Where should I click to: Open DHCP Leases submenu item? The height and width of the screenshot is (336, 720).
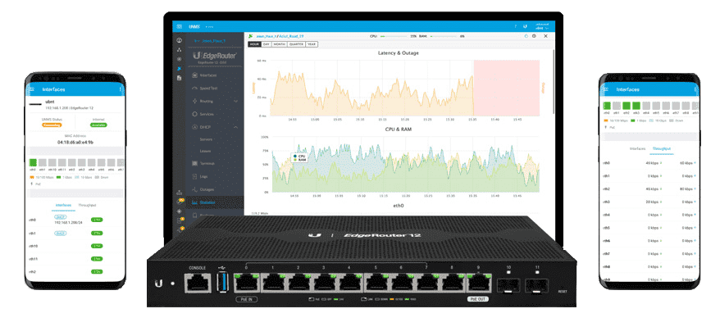tap(205, 151)
